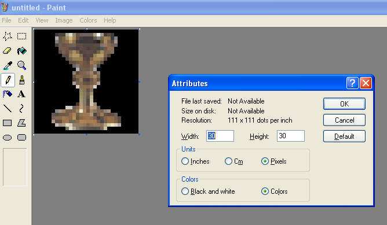This screenshot has width=387, height=225.
Task: Select the Brush tool
Action: [x=21, y=80]
